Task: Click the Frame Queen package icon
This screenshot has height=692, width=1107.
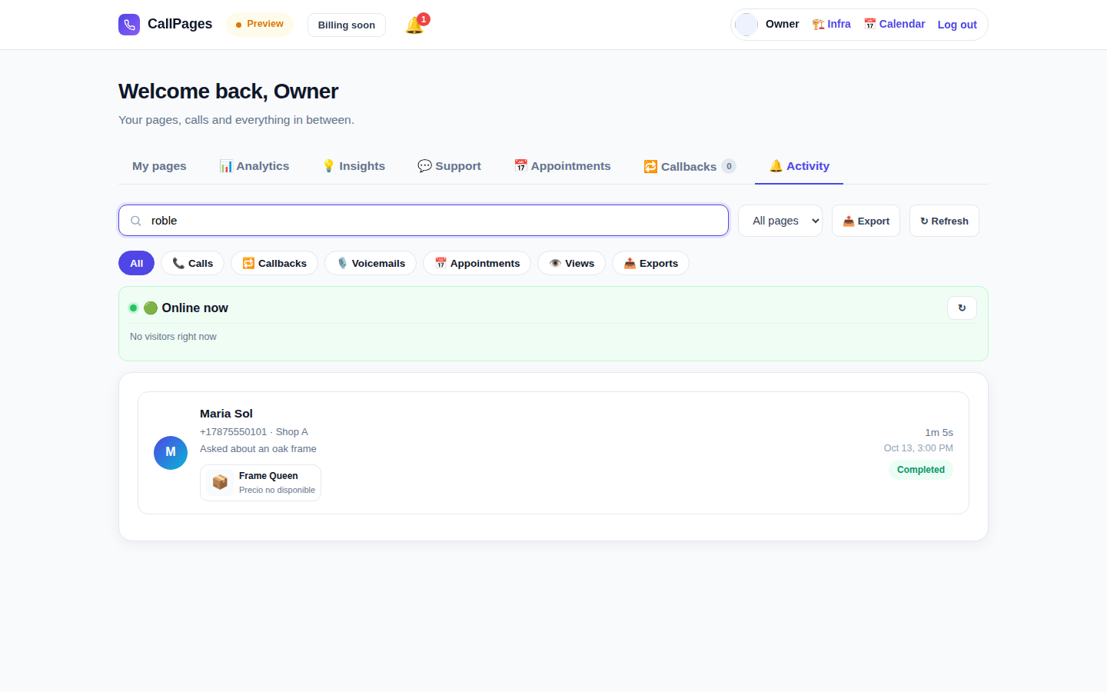Action: 220,482
